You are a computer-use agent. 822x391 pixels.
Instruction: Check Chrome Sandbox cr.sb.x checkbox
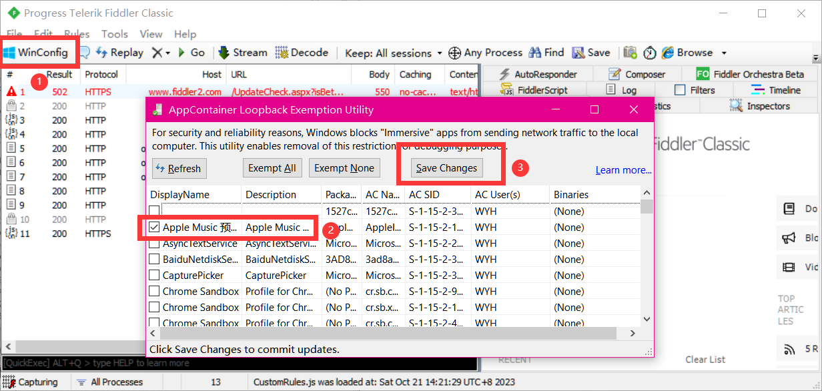tap(154, 308)
